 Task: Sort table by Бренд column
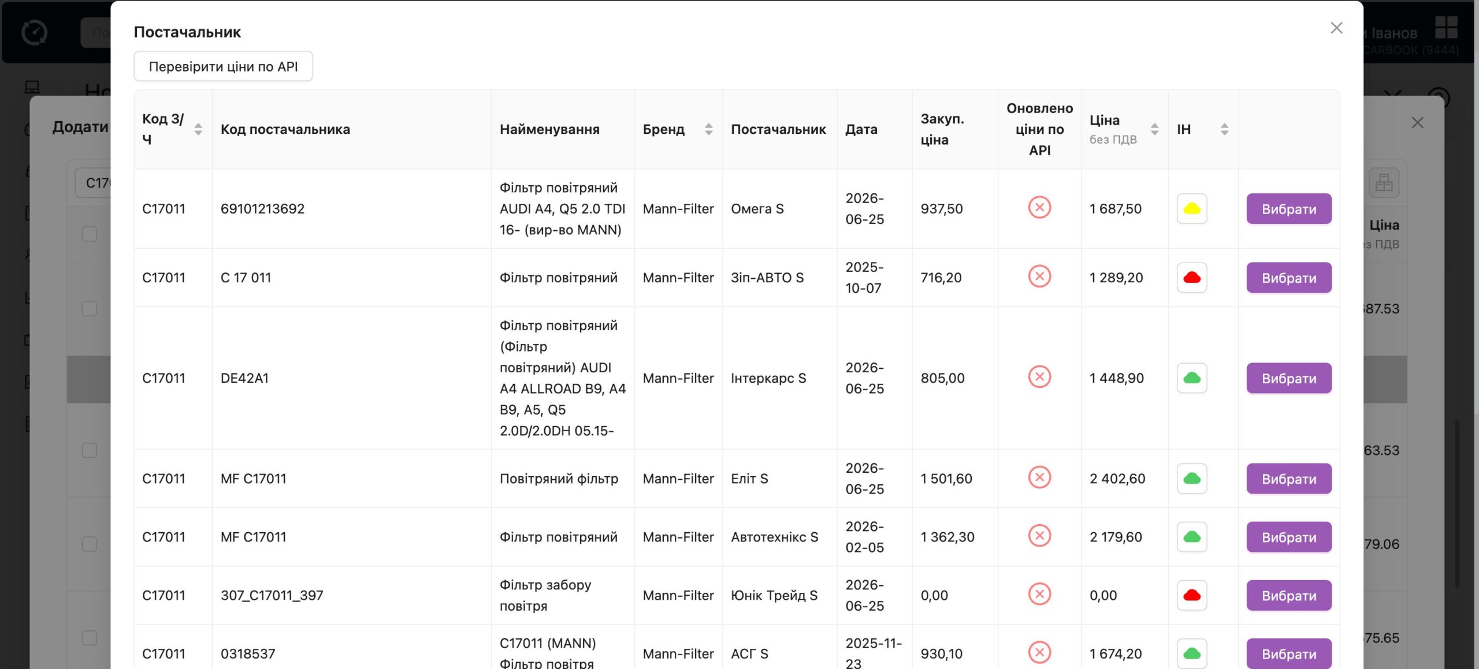click(x=708, y=129)
